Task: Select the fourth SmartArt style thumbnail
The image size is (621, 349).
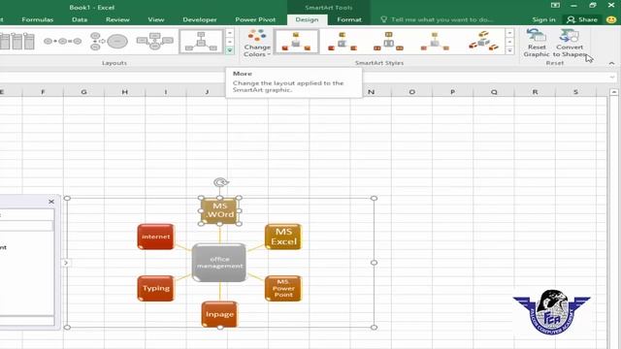Action: (435, 42)
